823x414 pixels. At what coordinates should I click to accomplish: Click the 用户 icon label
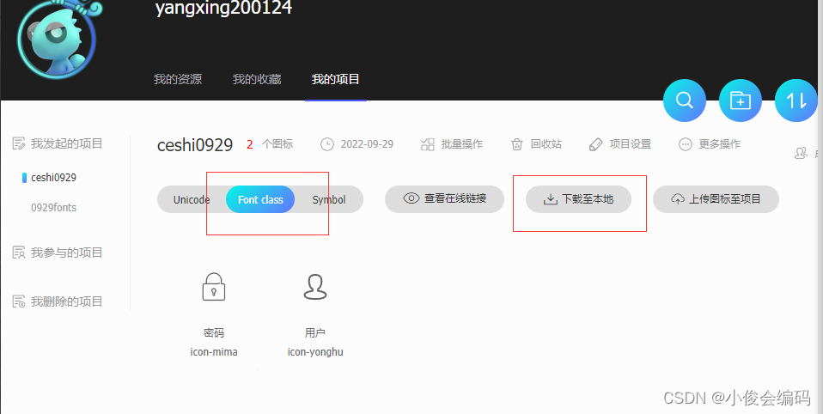point(315,332)
